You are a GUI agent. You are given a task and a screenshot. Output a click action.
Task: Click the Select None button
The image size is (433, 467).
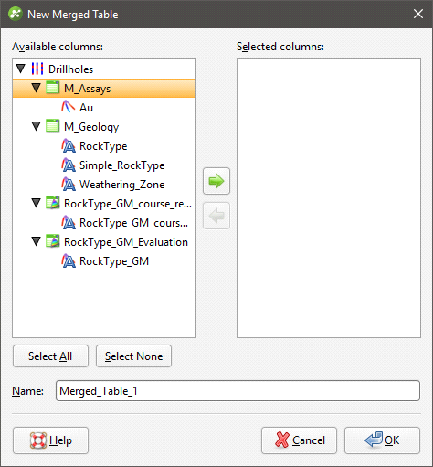[133, 356]
